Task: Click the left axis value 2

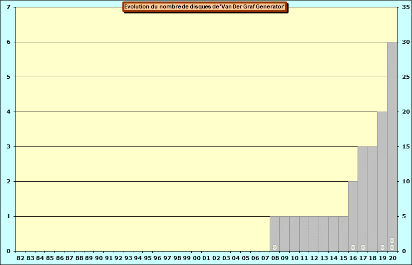Action: point(8,181)
